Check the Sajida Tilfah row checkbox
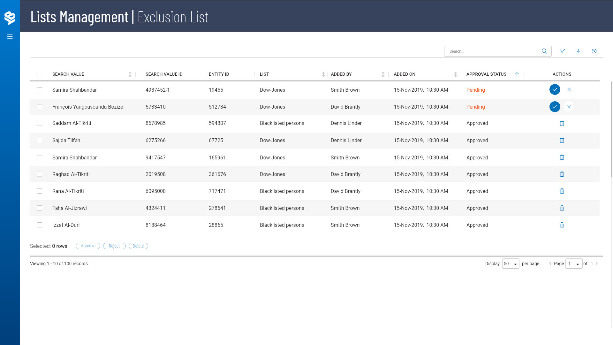The width and height of the screenshot is (613, 345). pyautogui.click(x=40, y=141)
